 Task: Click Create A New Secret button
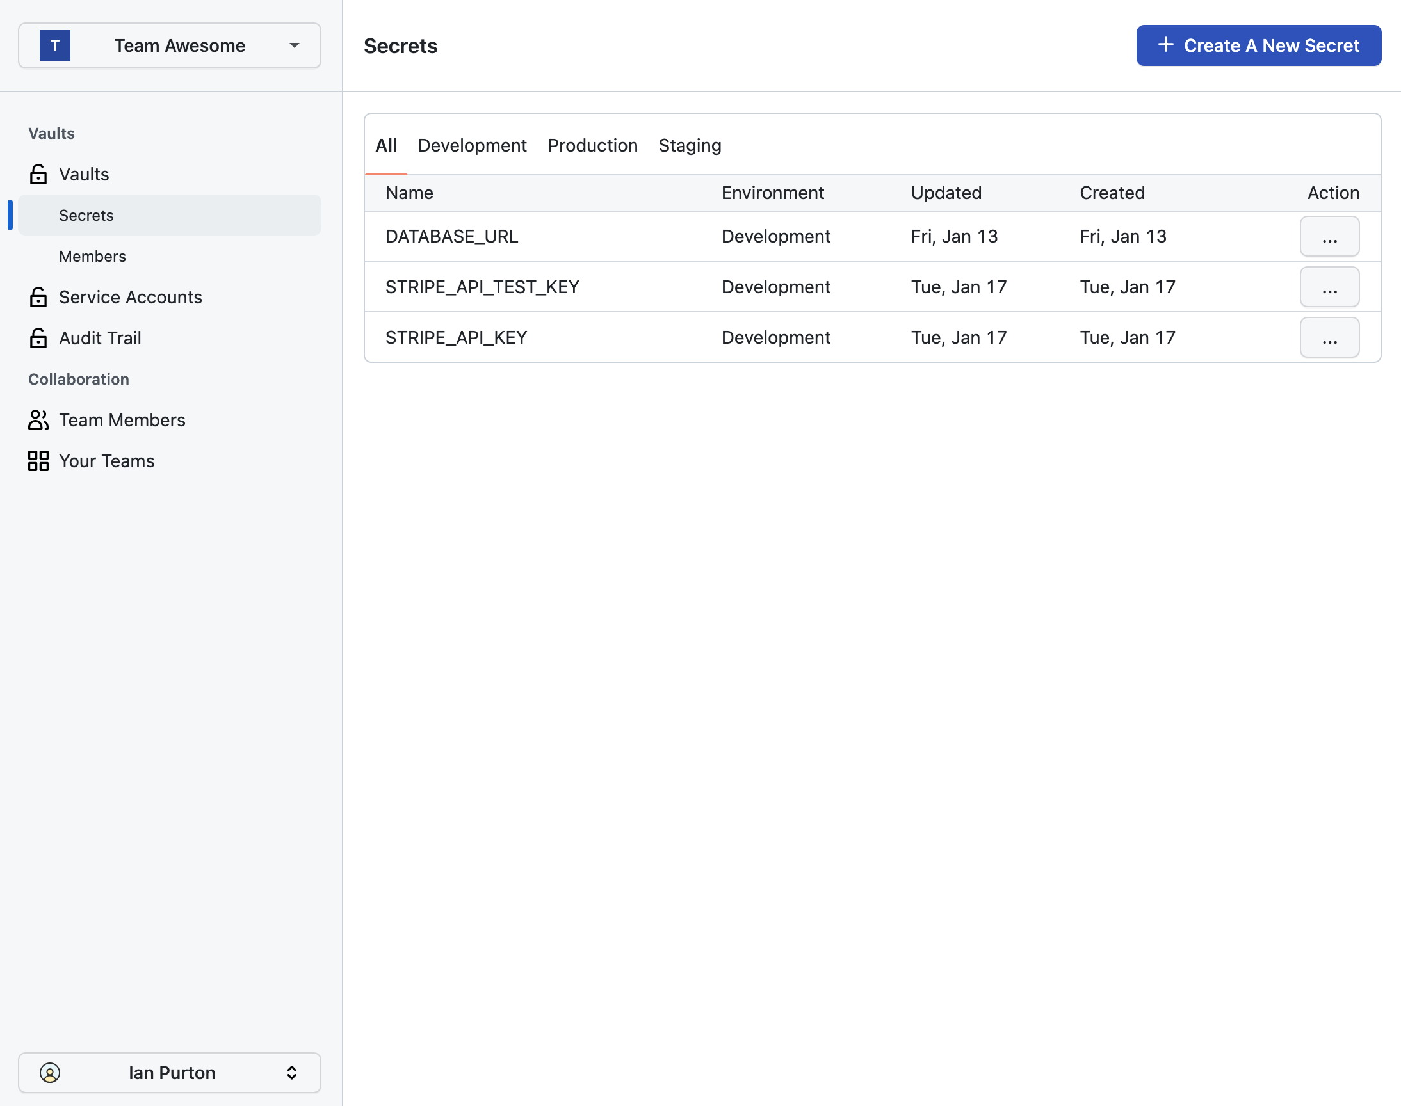point(1259,45)
